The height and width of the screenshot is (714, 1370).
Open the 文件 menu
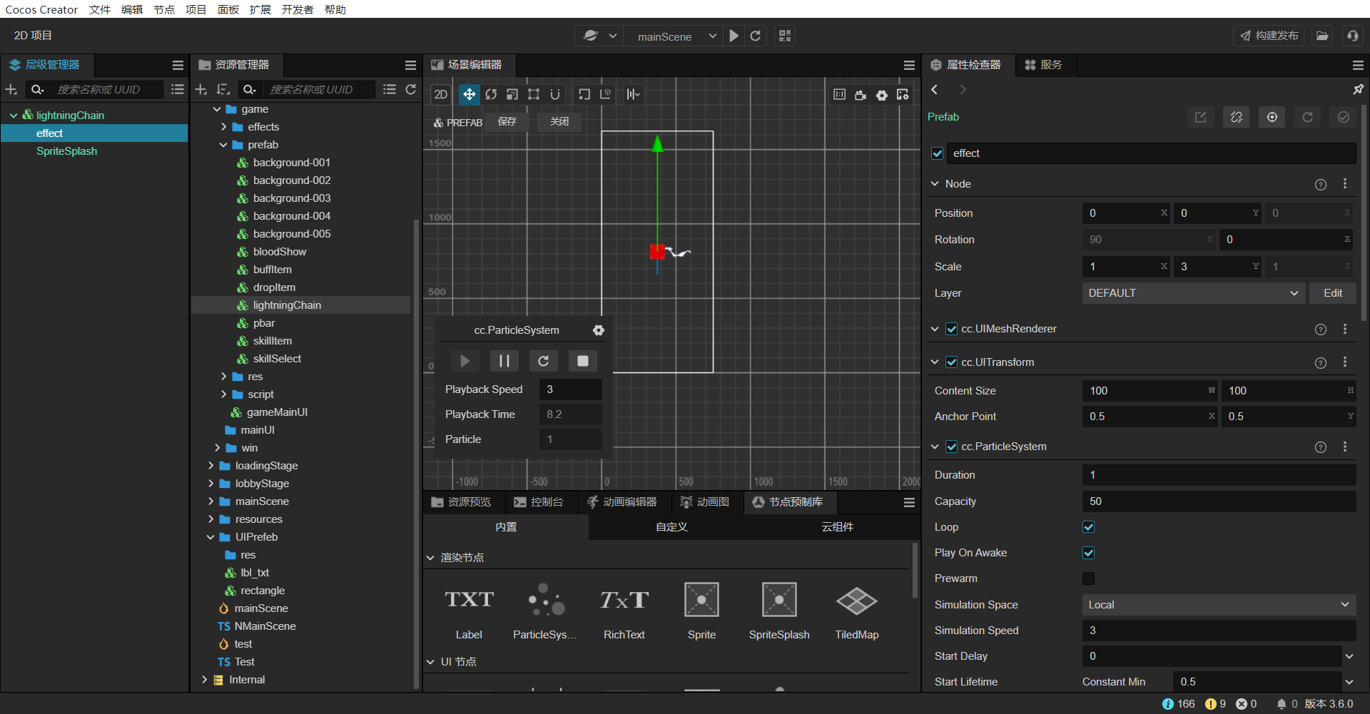coord(100,9)
